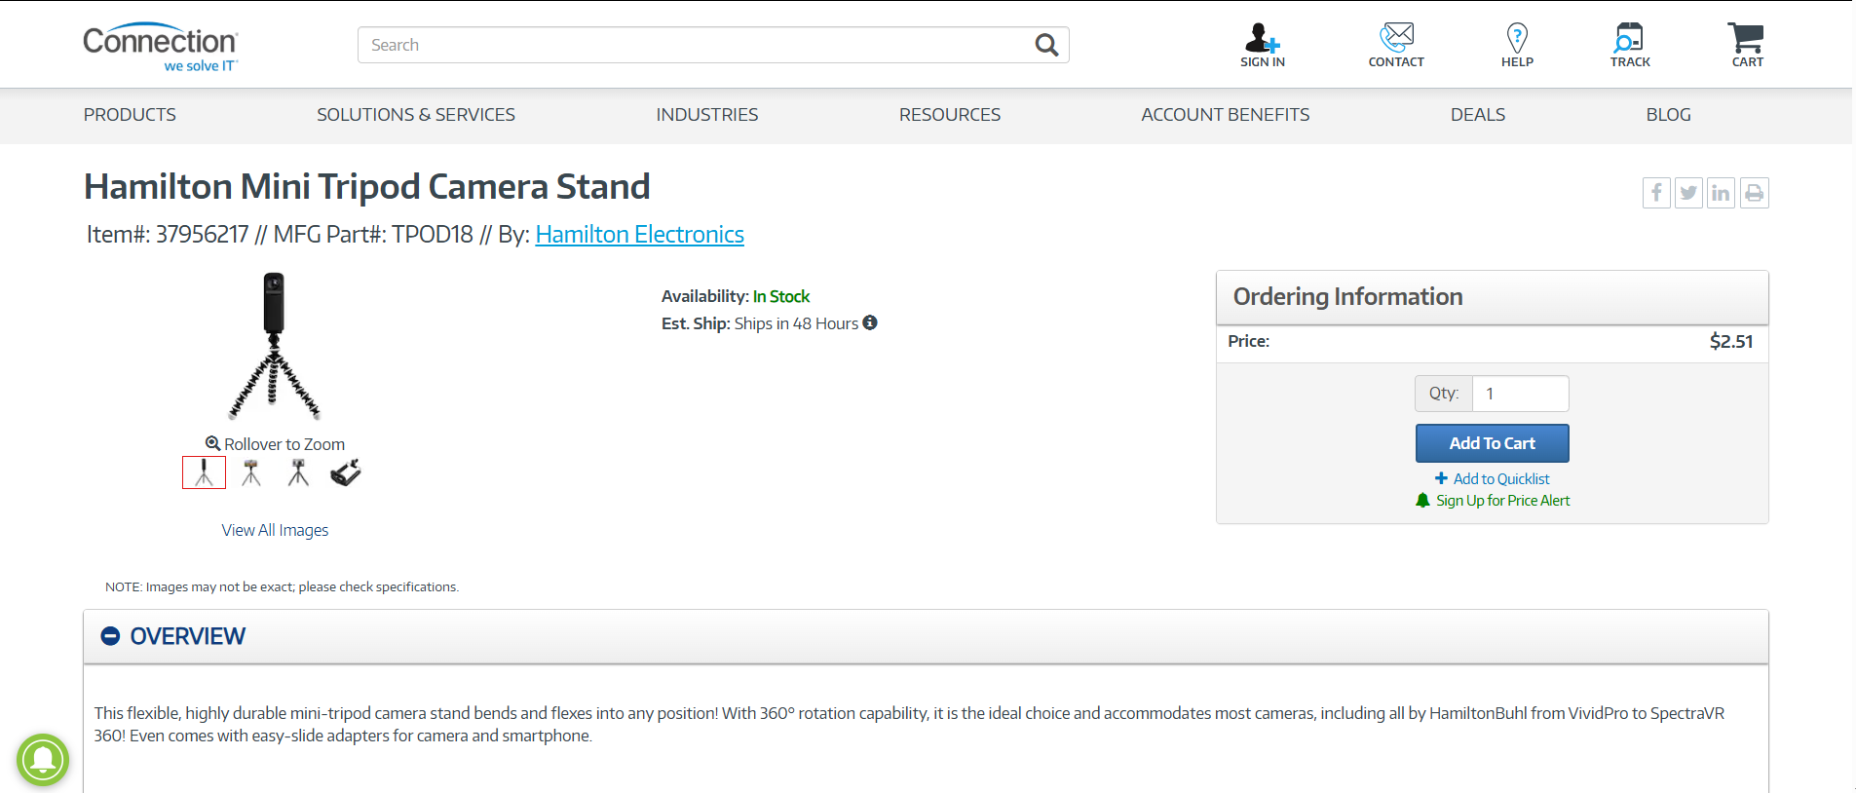Collapse the Overview section
This screenshot has height=793, width=1856.
[x=111, y=636]
